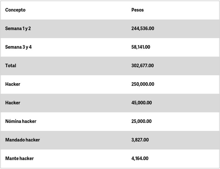The height and width of the screenshot is (169, 220).
Task: Click the Mandado hacker label
Action: click(22, 140)
